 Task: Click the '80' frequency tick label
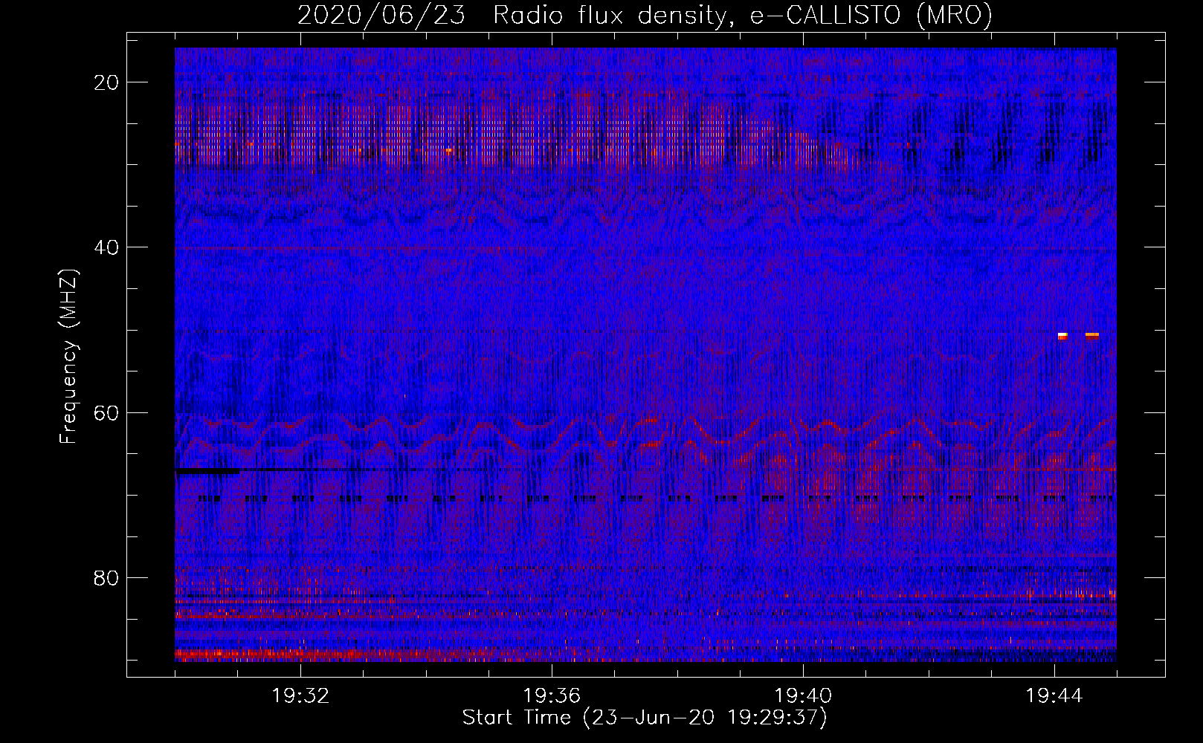tap(106, 578)
